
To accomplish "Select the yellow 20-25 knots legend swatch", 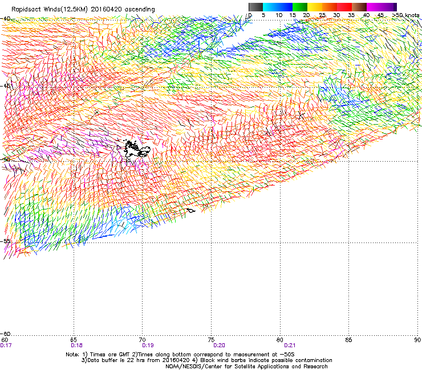I will [315, 7].
